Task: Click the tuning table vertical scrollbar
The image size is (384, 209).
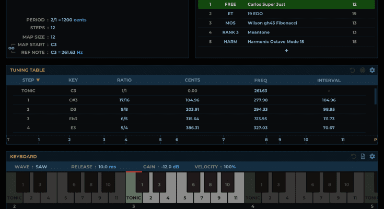Action: click(x=375, y=97)
